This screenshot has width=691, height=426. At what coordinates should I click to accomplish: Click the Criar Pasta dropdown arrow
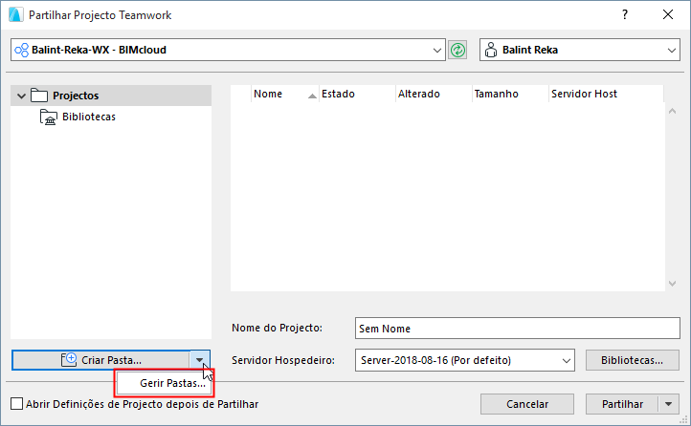200,360
